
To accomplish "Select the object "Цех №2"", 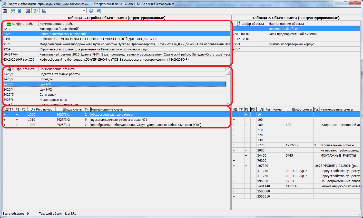I will [x=114, y=89].
